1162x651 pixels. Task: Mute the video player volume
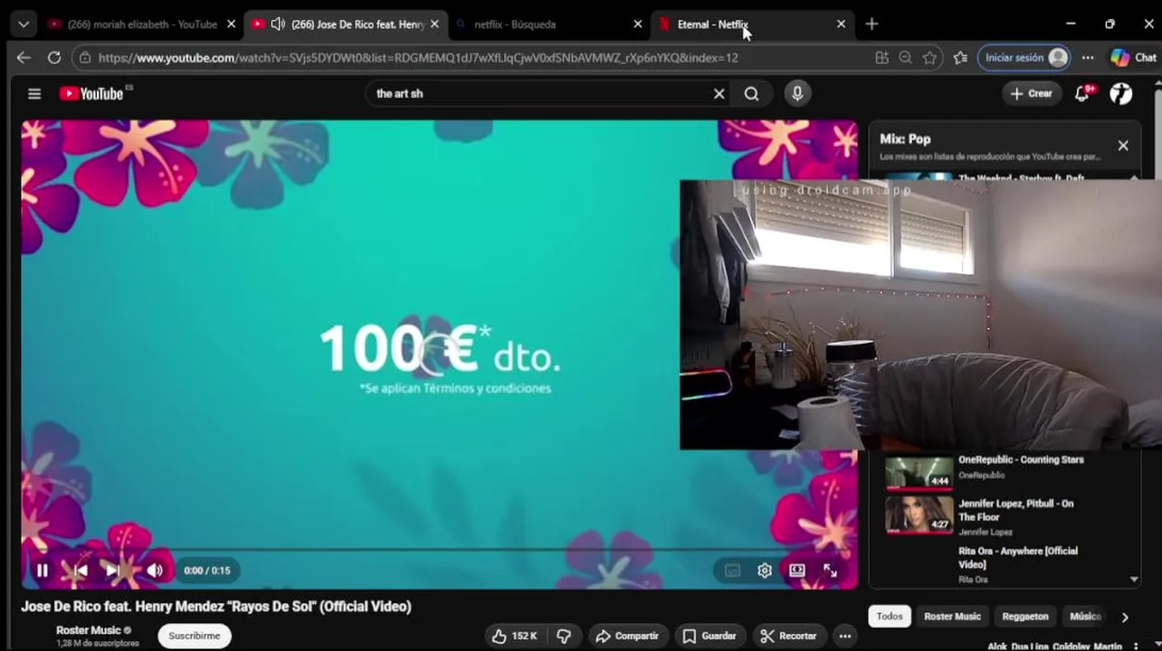coord(155,571)
